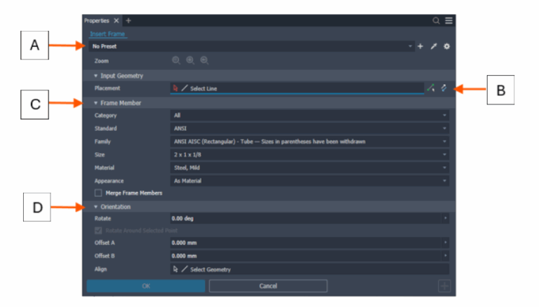Viewport: 539px width, 307px height.
Task: Open the hamburger menu in the Properties panel
Action: (x=448, y=20)
